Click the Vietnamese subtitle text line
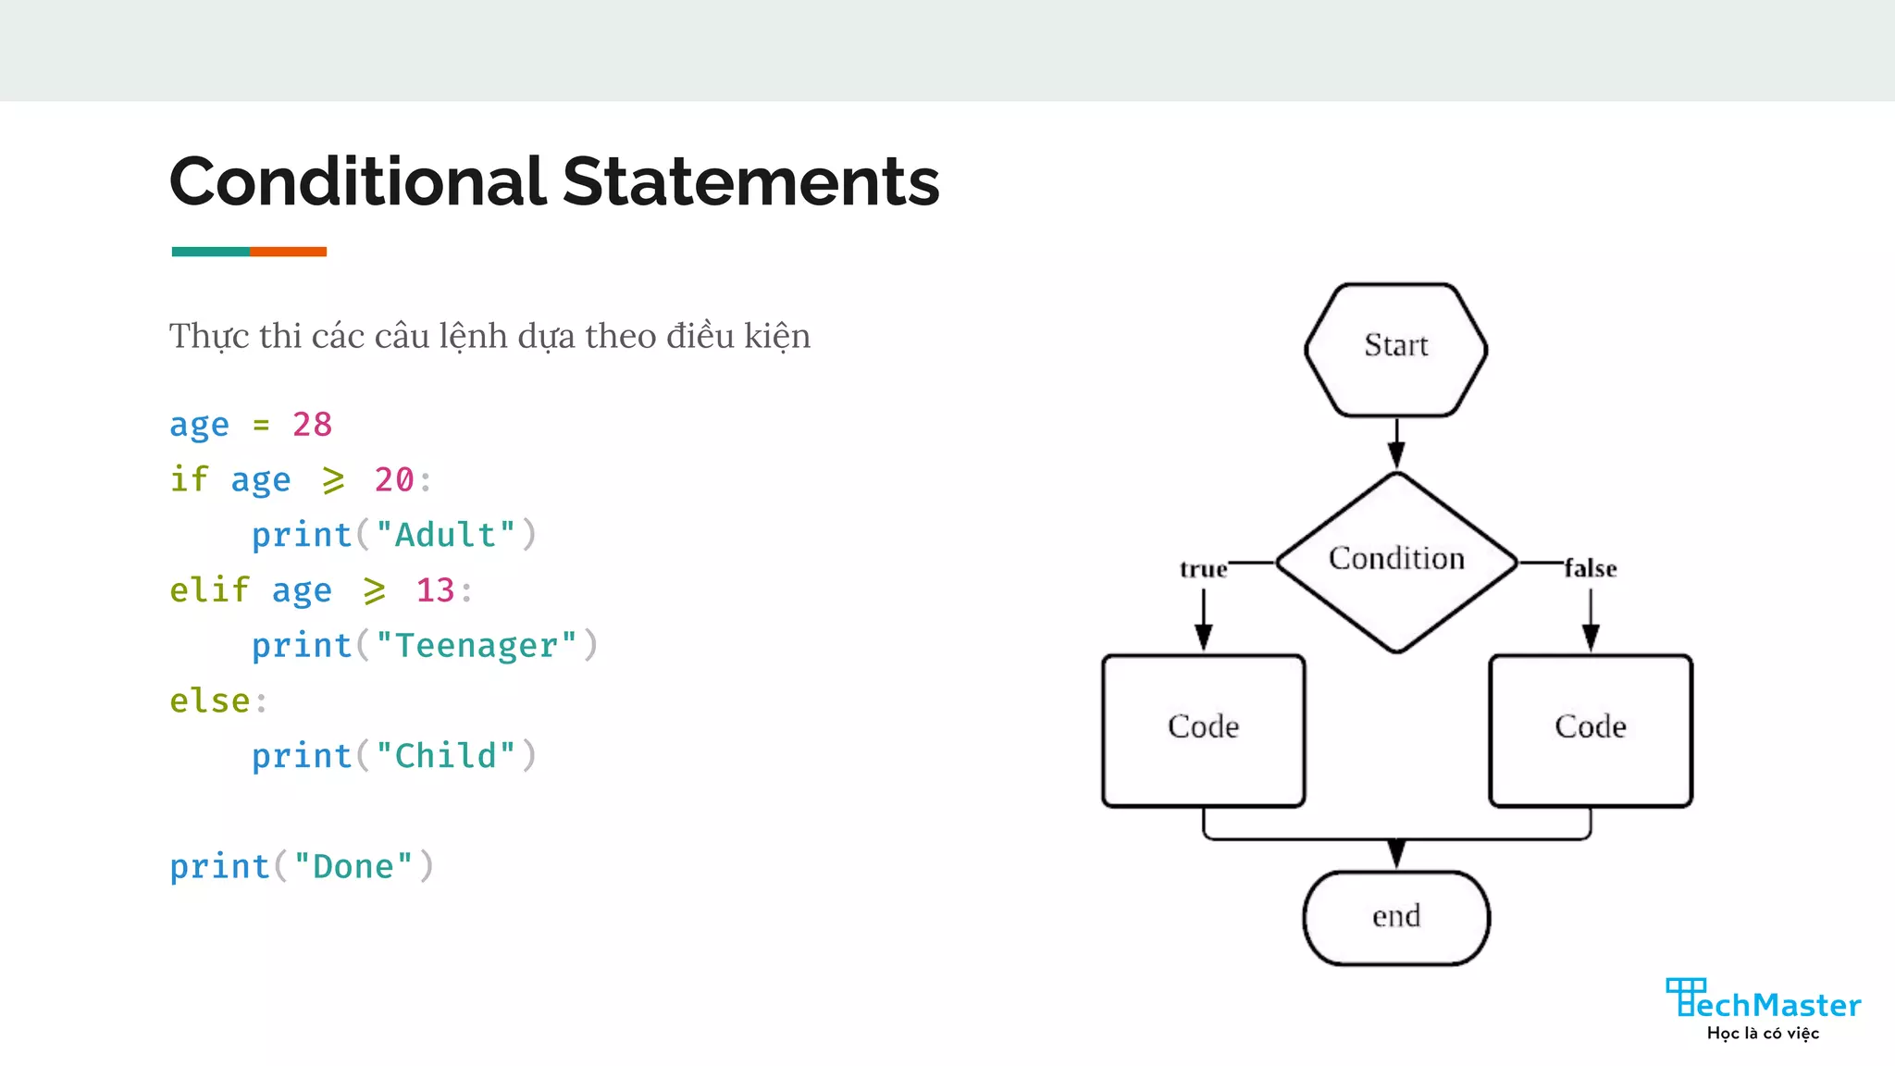1895x1066 pixels. pos(489,336)
